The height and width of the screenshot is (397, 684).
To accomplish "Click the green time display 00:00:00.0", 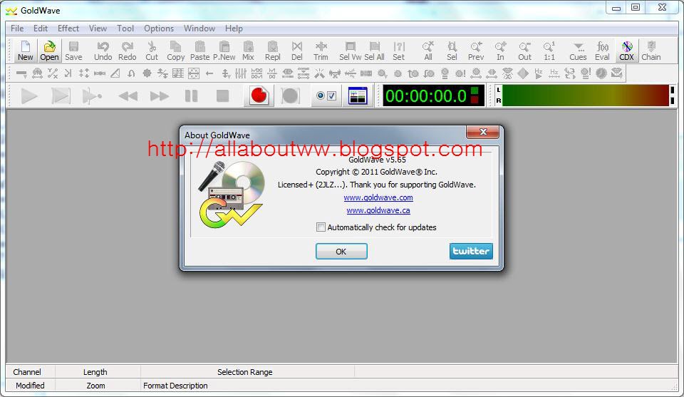I will [433, 96].
